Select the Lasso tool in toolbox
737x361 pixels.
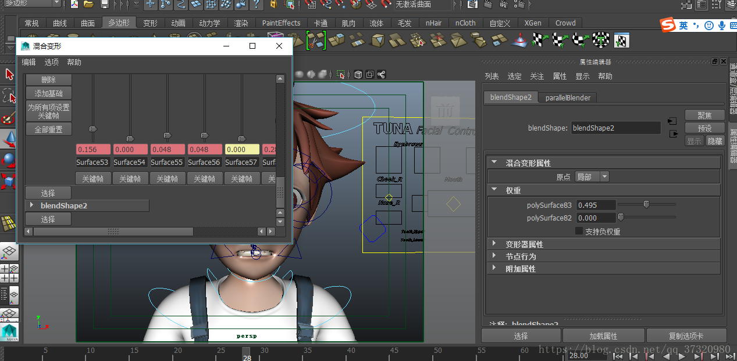9,96
